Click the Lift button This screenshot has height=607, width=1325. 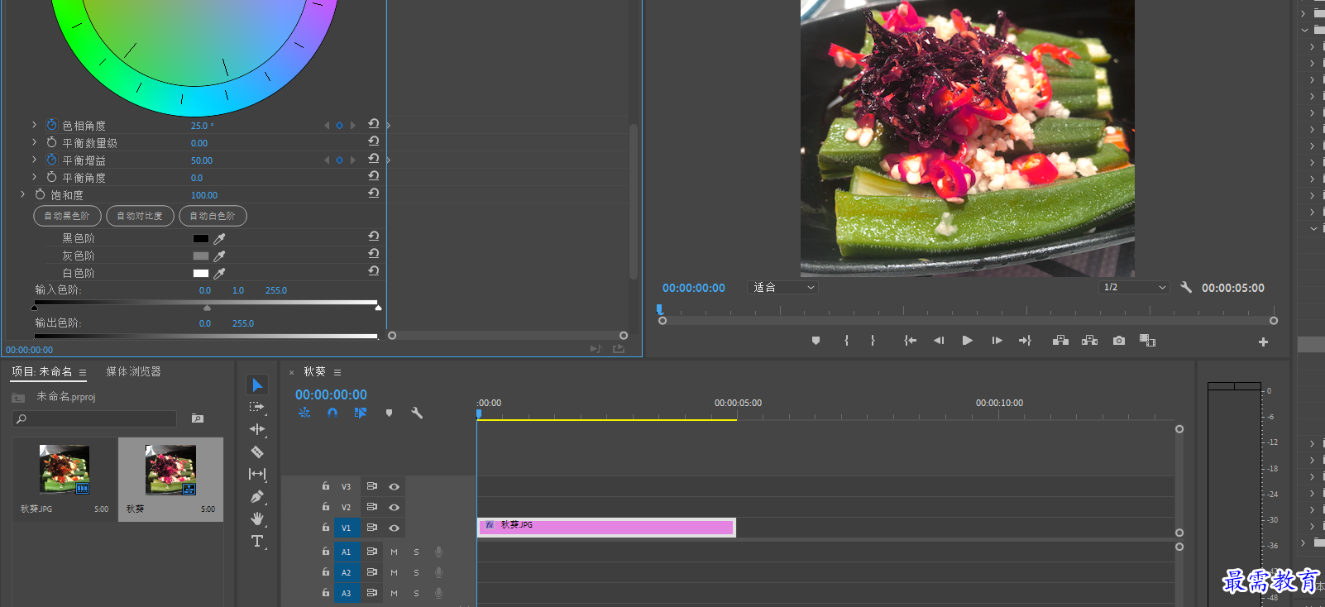point(1060,341)
